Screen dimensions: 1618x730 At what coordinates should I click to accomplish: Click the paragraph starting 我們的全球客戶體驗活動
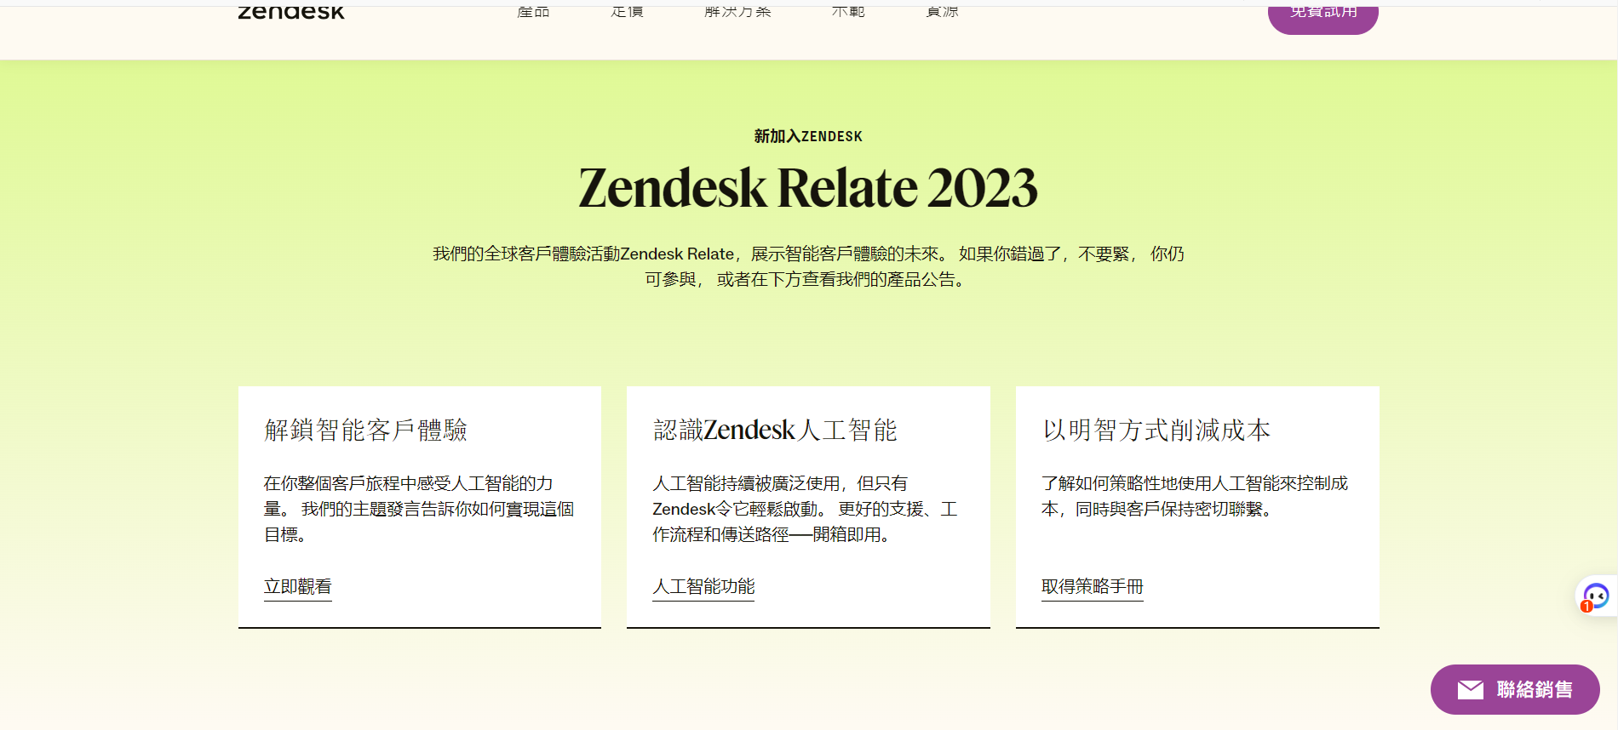pyautogui.click(x=808, y=266)
